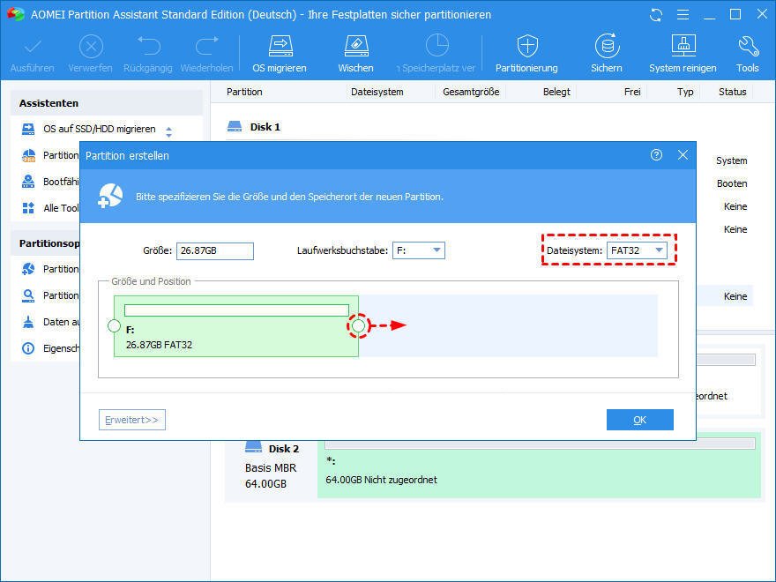Click the Bootfähig sidebar icon
Viewport: 776px width, 582px height.
tap(28, 182)
